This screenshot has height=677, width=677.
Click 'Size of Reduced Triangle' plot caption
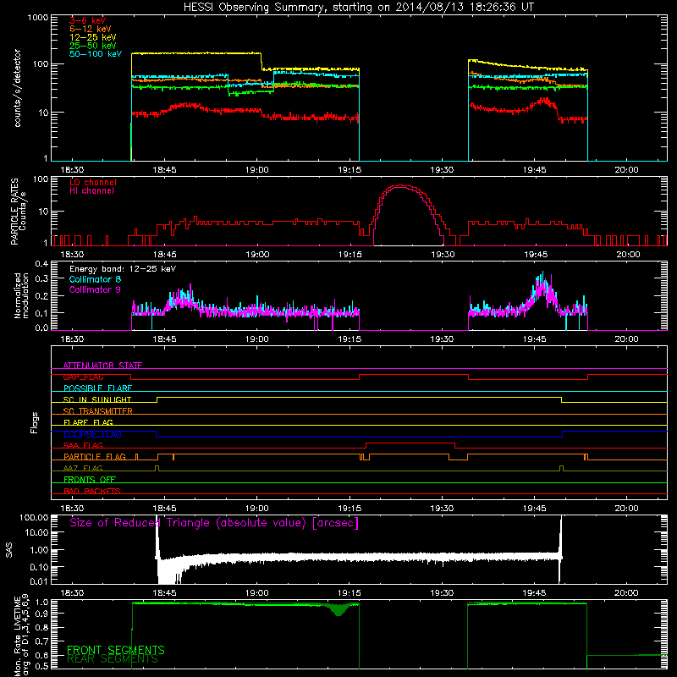[214, 523]
